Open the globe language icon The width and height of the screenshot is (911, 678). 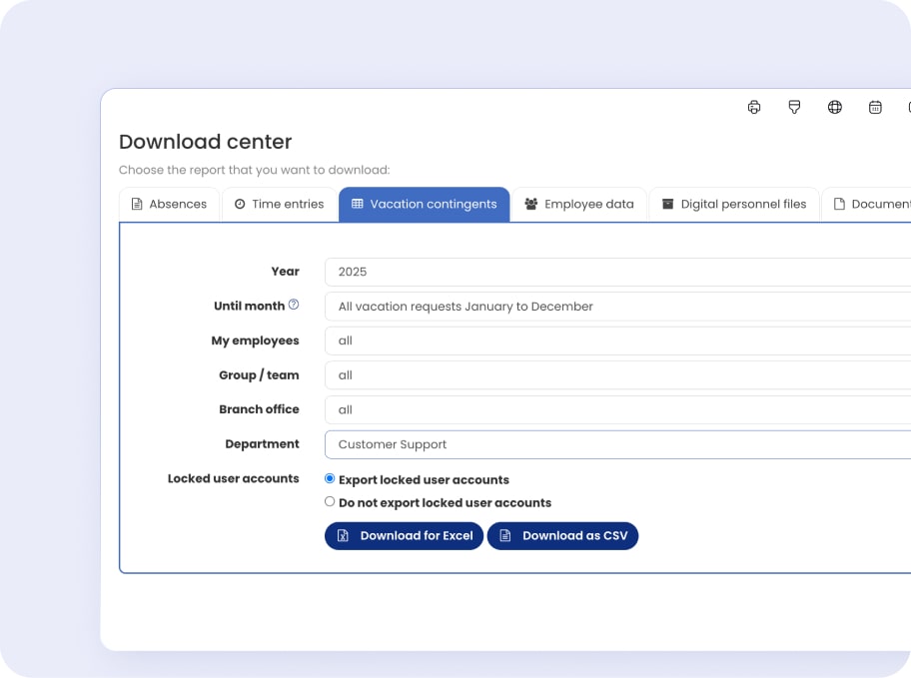835,107
